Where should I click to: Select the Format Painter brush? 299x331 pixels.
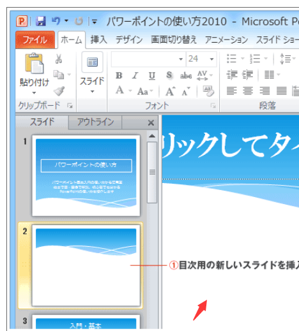pyautogui.click(x=59, y=91)
